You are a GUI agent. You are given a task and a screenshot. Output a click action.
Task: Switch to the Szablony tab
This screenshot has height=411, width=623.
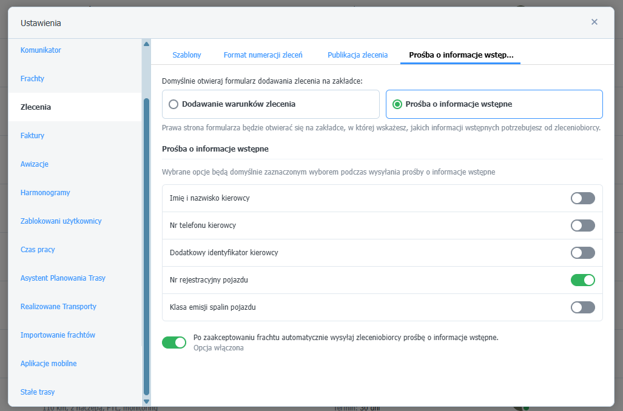click(187, 55)
